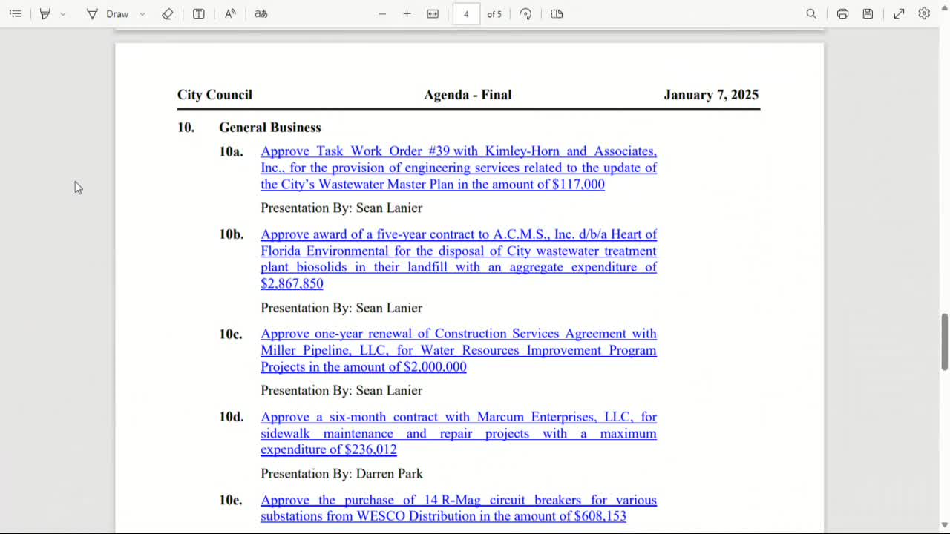
Task: Select the Highlight tool
Action: tap(45, 13)
